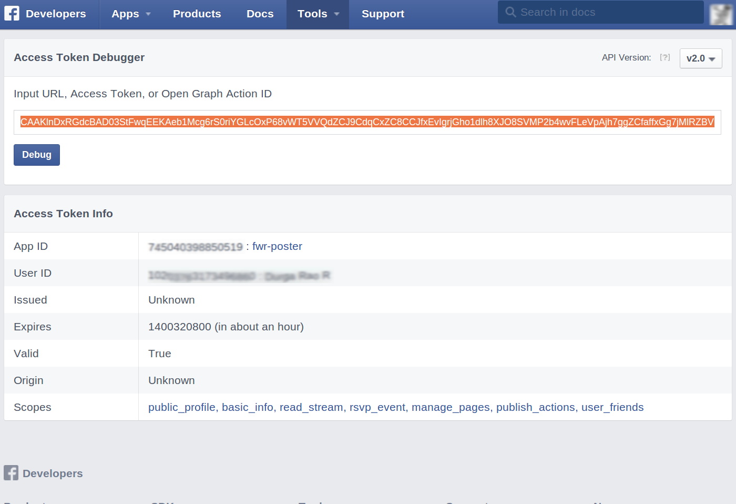Click the Origin value Unknown
The width and height of the screenshot is (736, 504).
[x=171, y=380]
